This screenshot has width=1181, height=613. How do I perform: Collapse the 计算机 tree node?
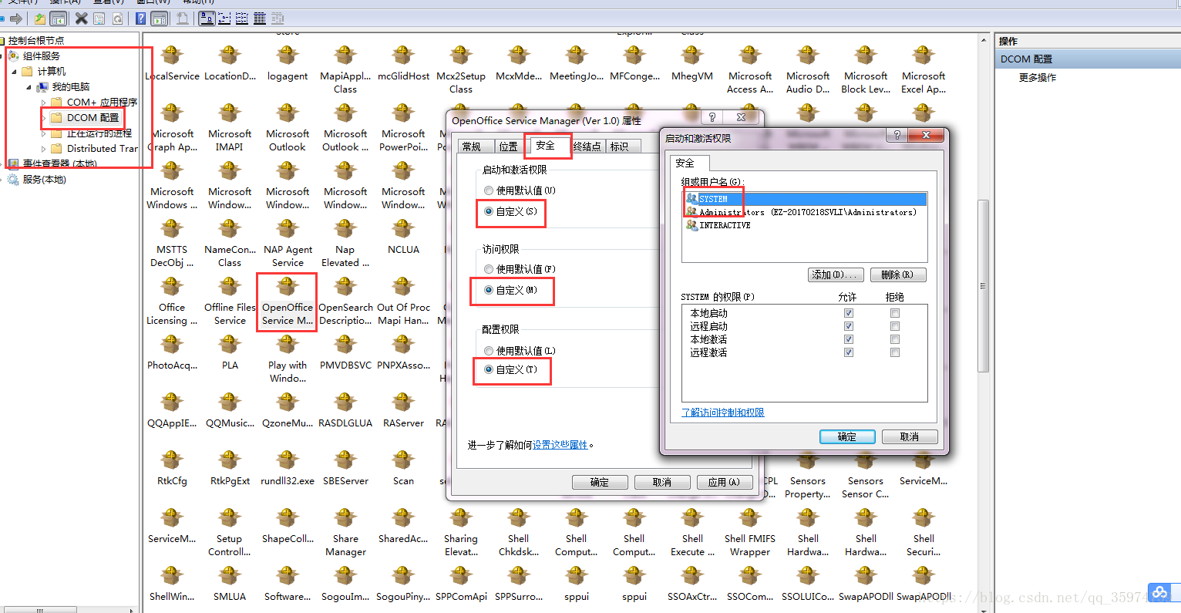click(x=14, y=72)
